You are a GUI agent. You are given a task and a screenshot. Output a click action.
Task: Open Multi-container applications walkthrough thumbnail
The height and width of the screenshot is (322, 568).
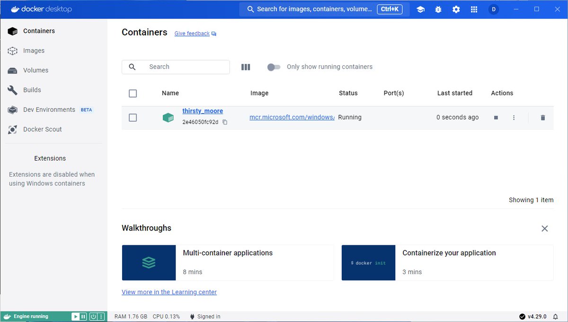[x=149, y=262]
